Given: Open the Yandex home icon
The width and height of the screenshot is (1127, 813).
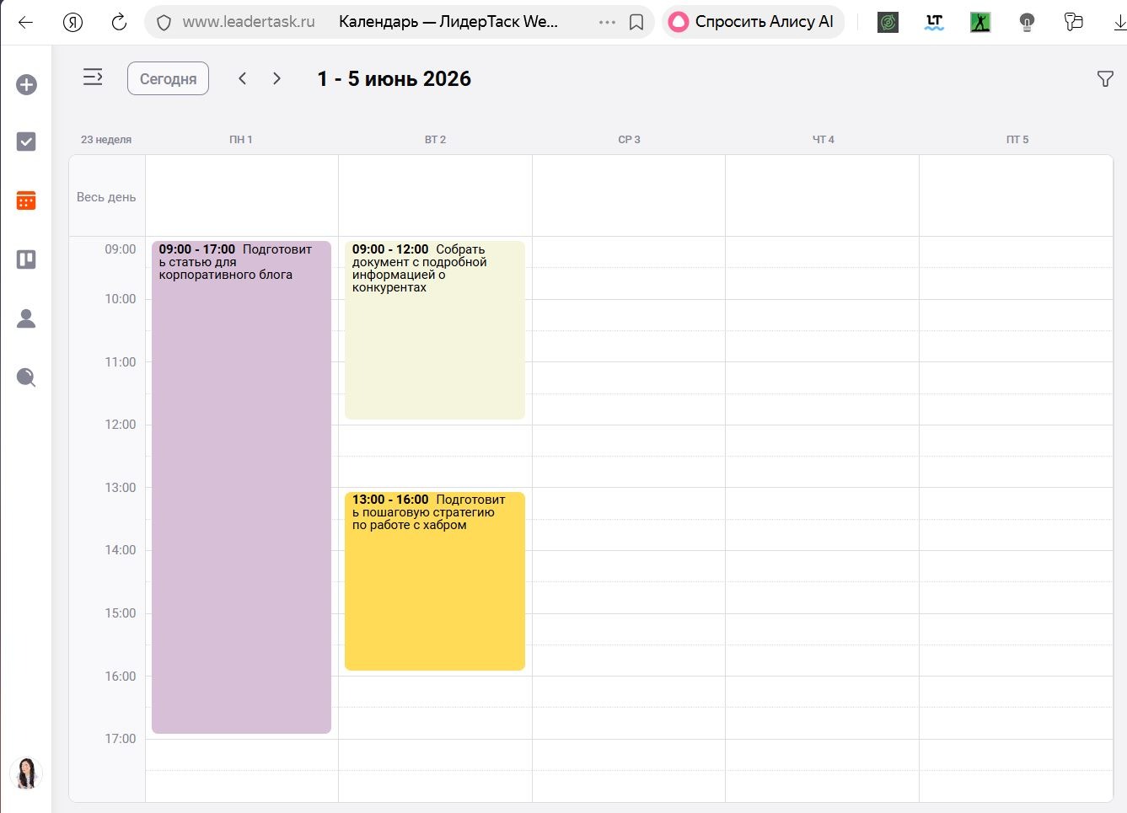Looking at the screenshot, I should (x=73, y=23).
